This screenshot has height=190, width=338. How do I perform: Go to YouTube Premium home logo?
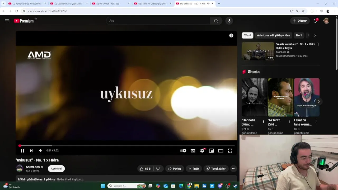click(24, 21)
